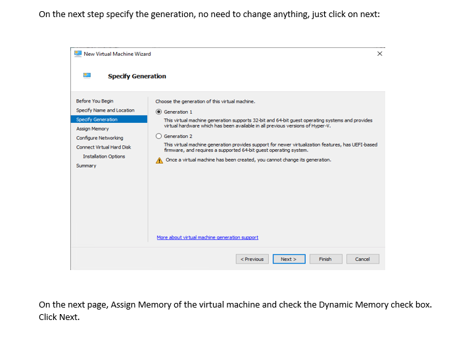The height and width of the screenshot is (345, 449).
Task: Go to the Before You Begin step
Action: pos(95,101)
